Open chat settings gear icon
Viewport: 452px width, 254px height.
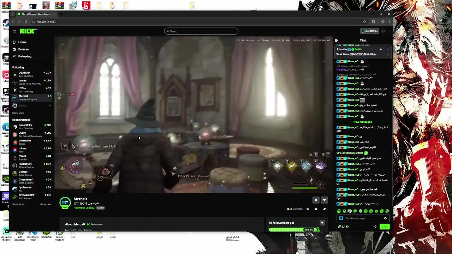pyautogui.click(x=375, y=226)
